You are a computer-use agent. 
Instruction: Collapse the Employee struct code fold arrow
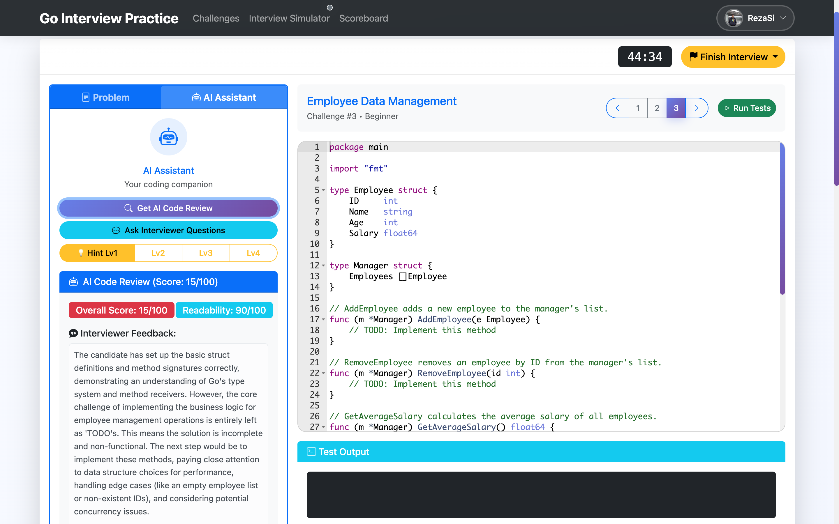coord(323,190)
